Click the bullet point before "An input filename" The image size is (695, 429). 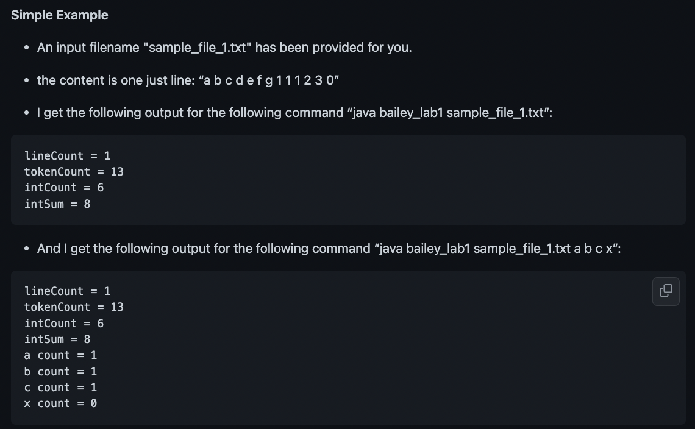[x=27, y=48]
